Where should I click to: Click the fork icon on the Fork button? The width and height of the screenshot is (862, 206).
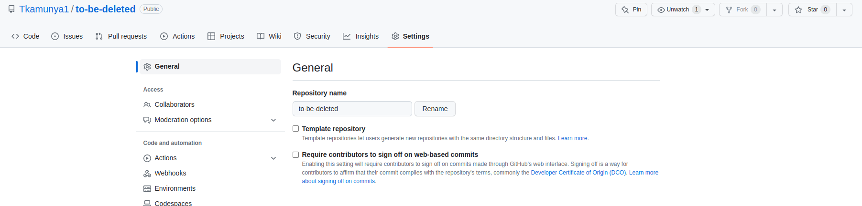coord(729,10)
